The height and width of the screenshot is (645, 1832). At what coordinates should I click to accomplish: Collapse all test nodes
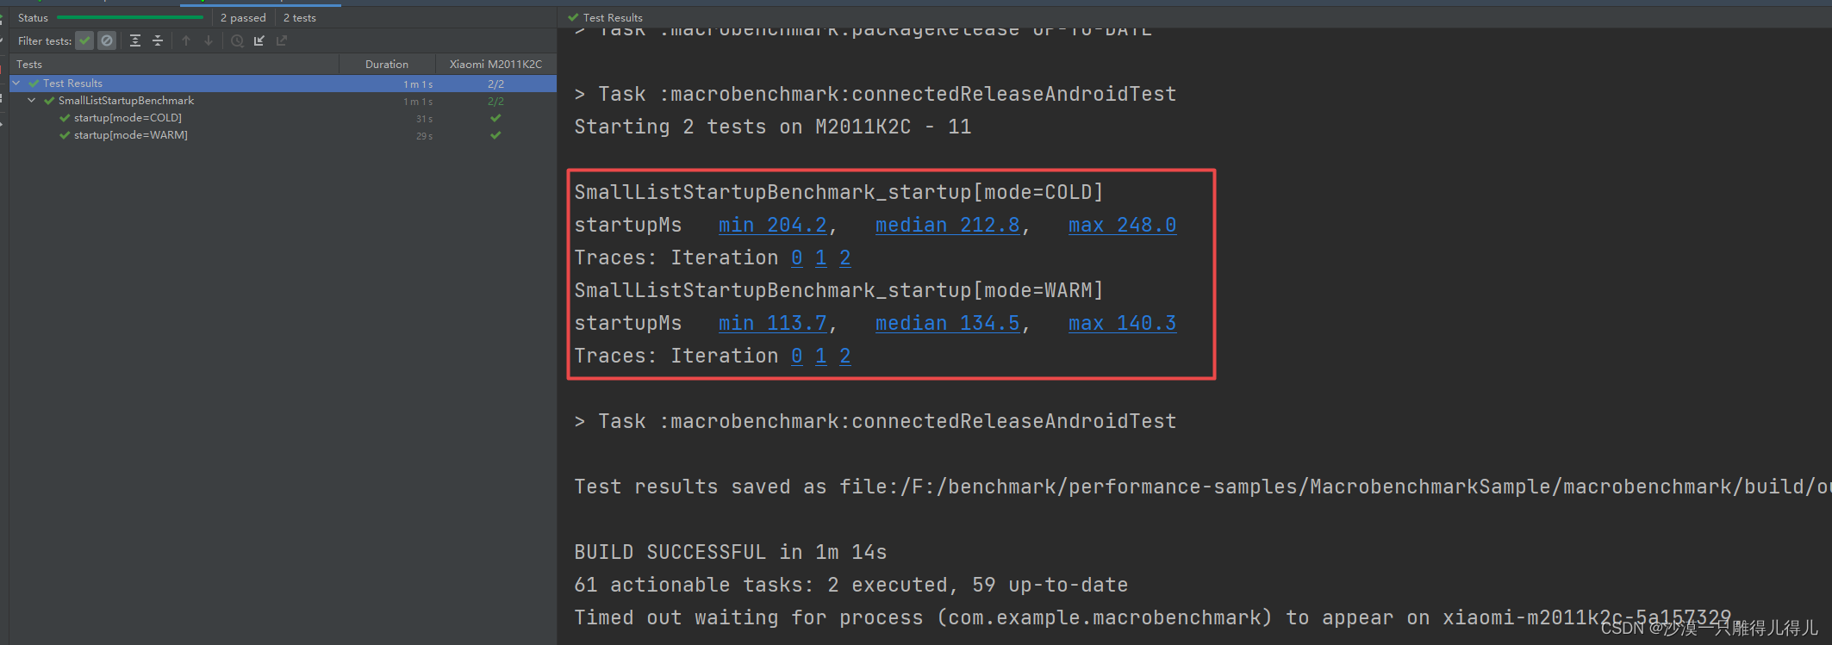[158, 40]
